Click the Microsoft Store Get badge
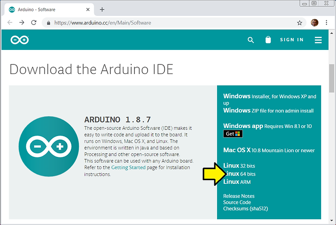Image resolution: width=336 pixels, height=225 pixels. pyautogui.click(x=233, y=134)
